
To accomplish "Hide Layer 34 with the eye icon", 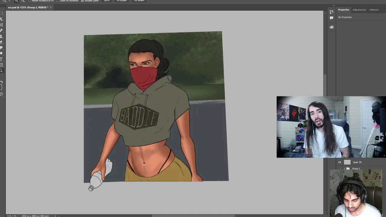I will (x=340, y=162).
